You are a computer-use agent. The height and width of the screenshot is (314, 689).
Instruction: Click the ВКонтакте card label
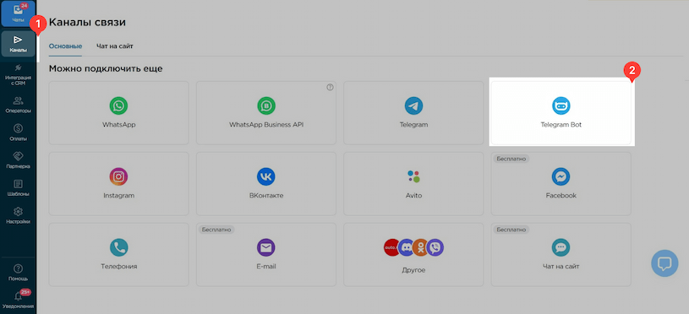tap(265, 196)
